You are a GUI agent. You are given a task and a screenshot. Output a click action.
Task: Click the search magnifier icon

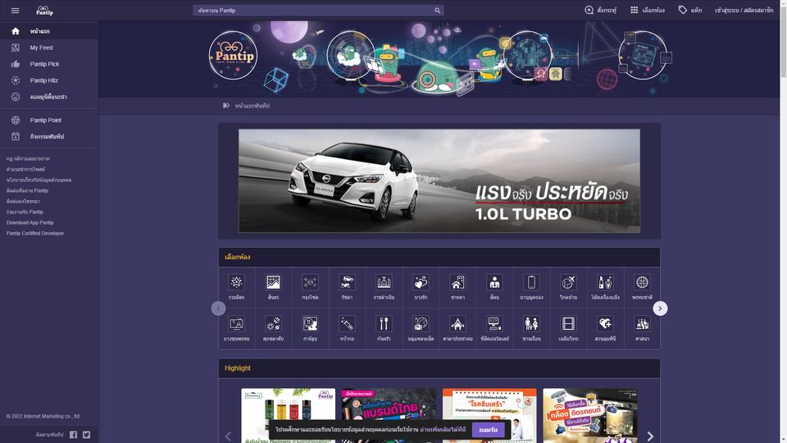click(437, 10)
